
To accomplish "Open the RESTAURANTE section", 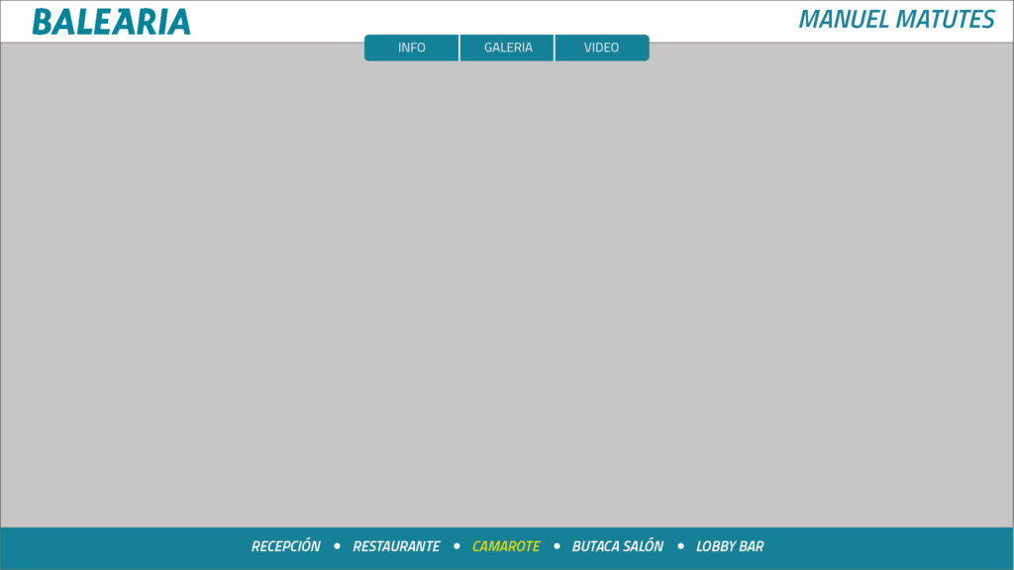I will (x=396, y=546).
